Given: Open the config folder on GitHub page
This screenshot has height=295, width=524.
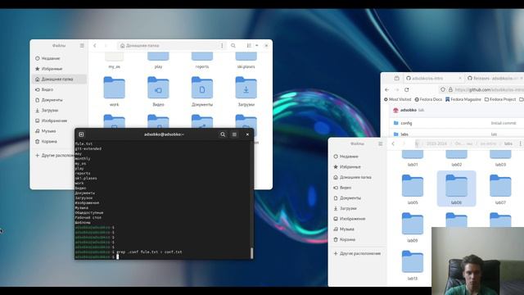Looking at the screenshot, I should tap(406, 123).
